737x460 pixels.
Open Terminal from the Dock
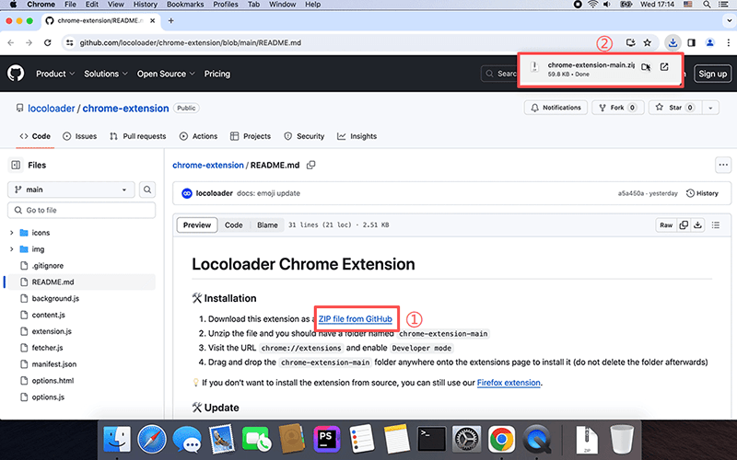tap(432, 440)
